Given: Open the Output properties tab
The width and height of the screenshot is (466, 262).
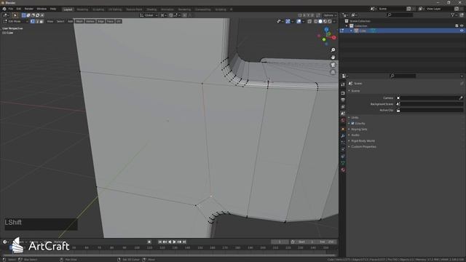Looking at the screenshot, I should pyautogui.click(x=343, y=100).
